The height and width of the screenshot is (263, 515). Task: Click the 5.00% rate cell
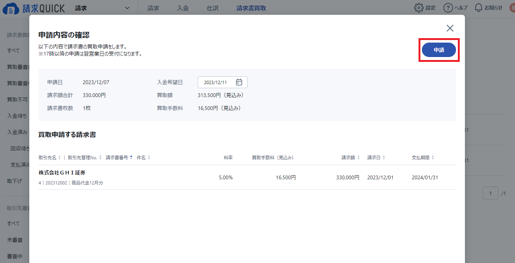(226, 177)
